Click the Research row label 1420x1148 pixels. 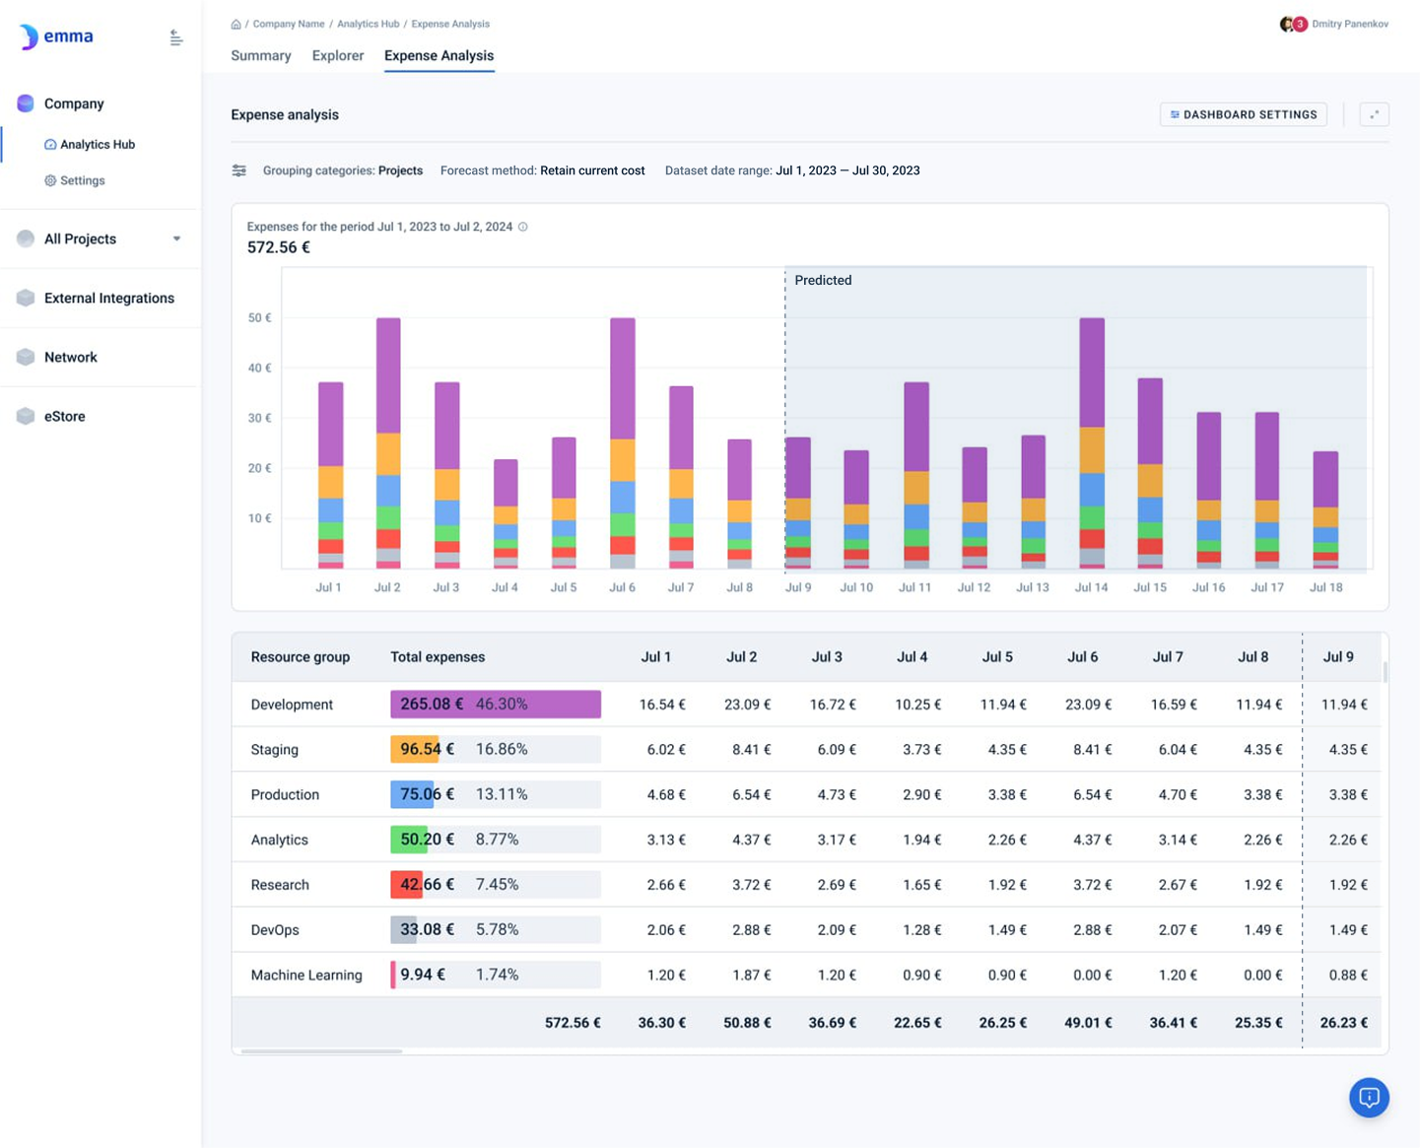280,885
